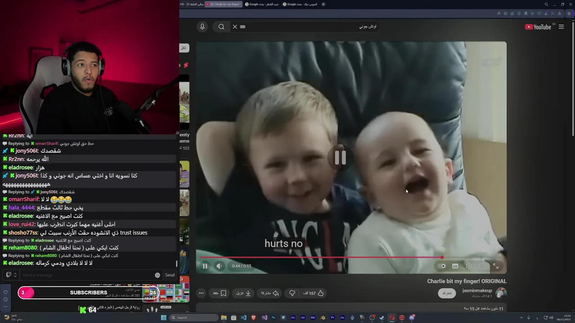The width and height of the screenshot is (575, 323).
Task: Click the Send button in chat
Action: pos(170,275)
